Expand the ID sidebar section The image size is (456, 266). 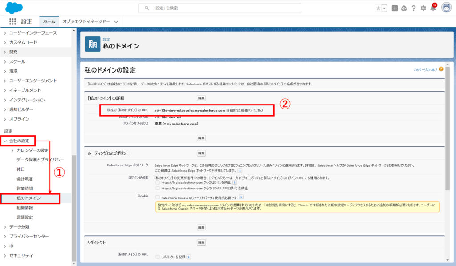pyautogui.click(x=5, y=246)
